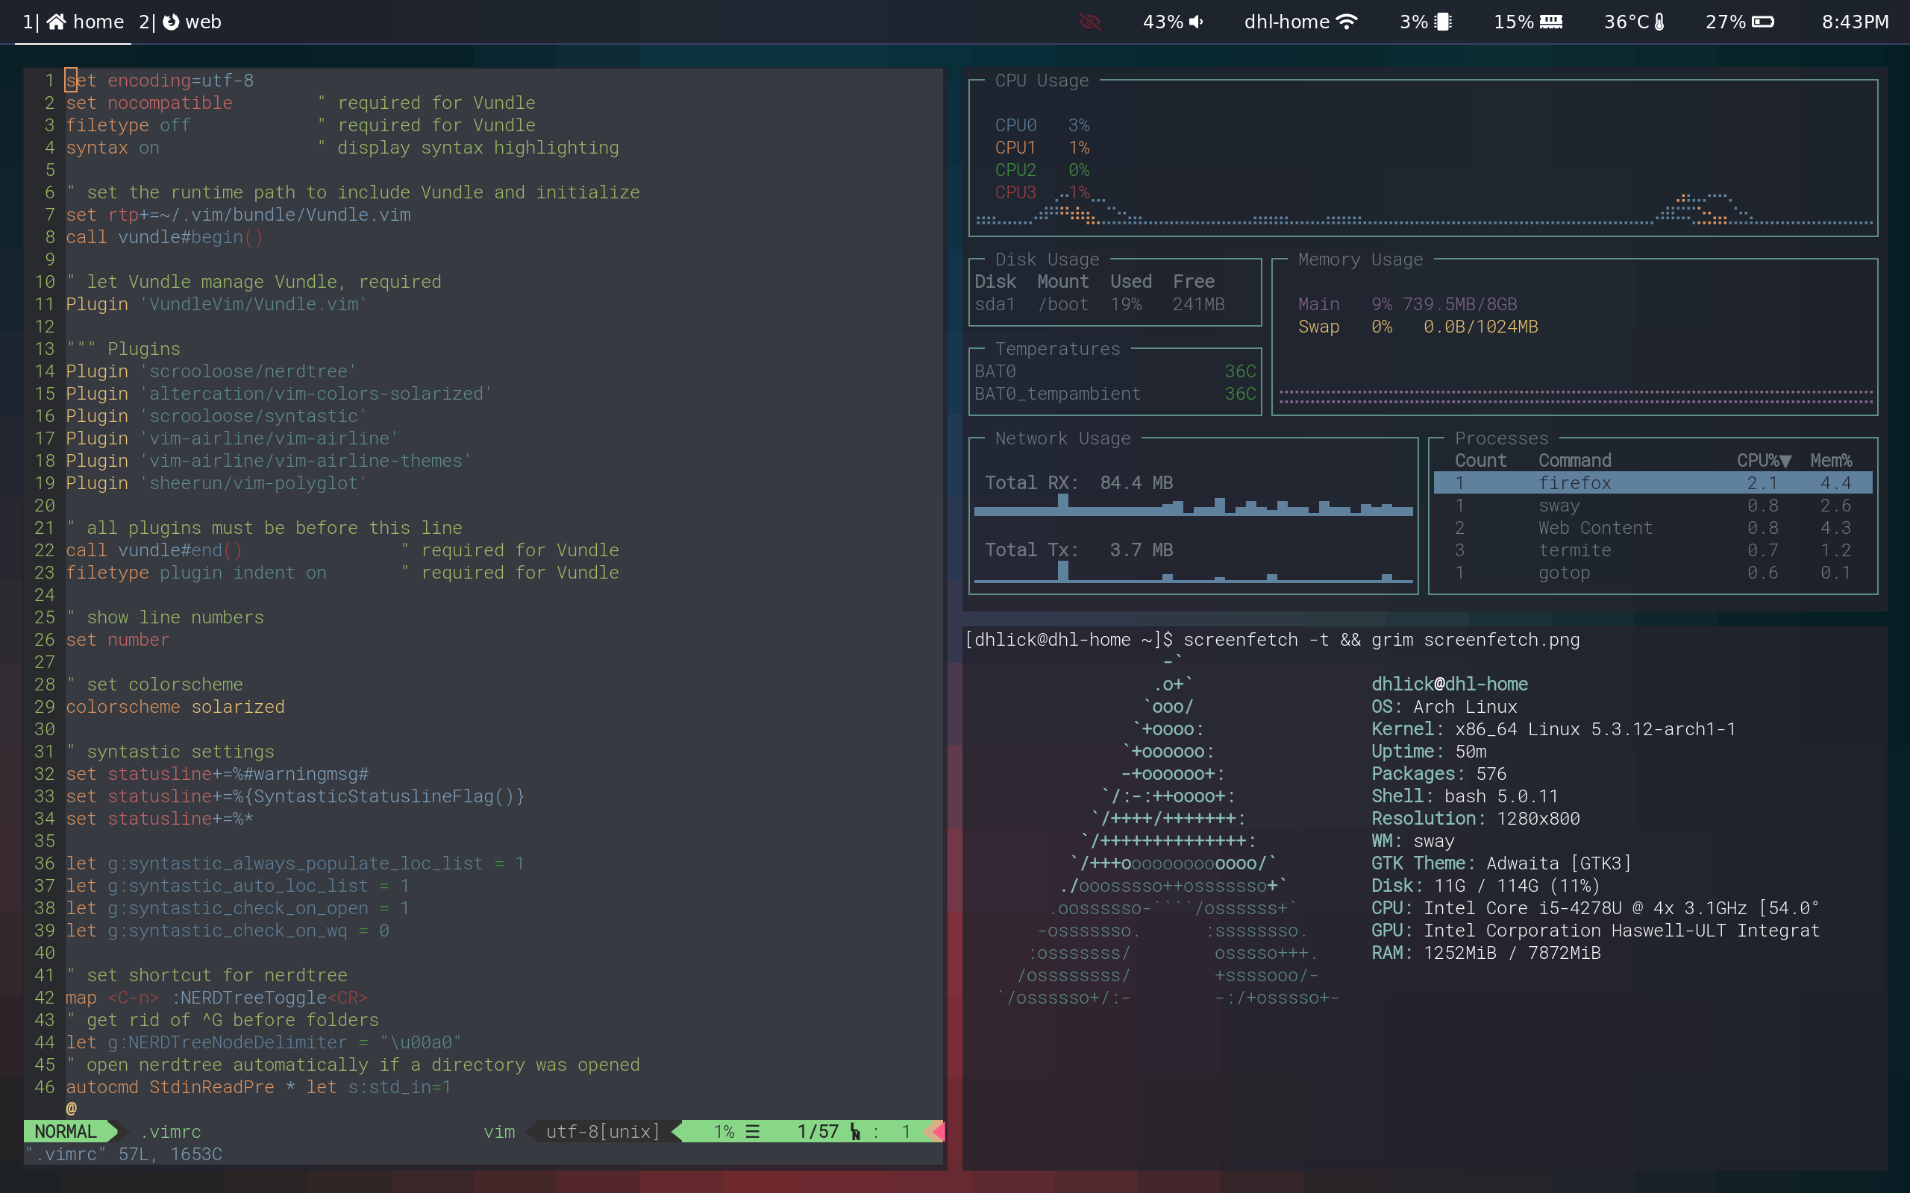Click the battery icon showing 27%
The height and width of the screenshot is (1193, 1910).
[x=1763, y=22]
